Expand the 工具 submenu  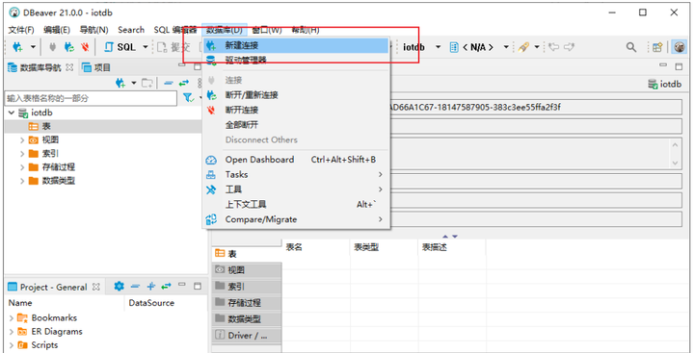coord(296,189)
